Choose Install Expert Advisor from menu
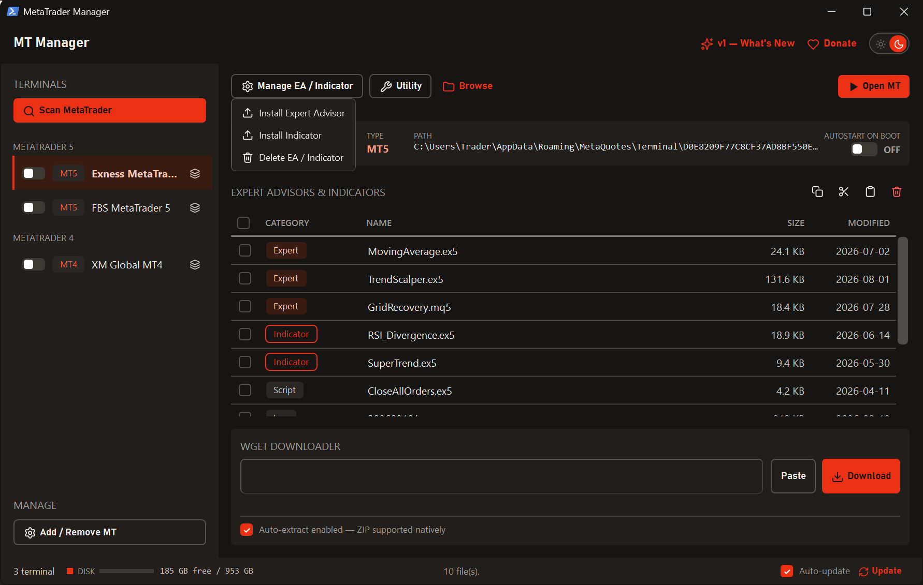Screen dimensions: 923x585 pyautogui.click(x=294, y=113)
